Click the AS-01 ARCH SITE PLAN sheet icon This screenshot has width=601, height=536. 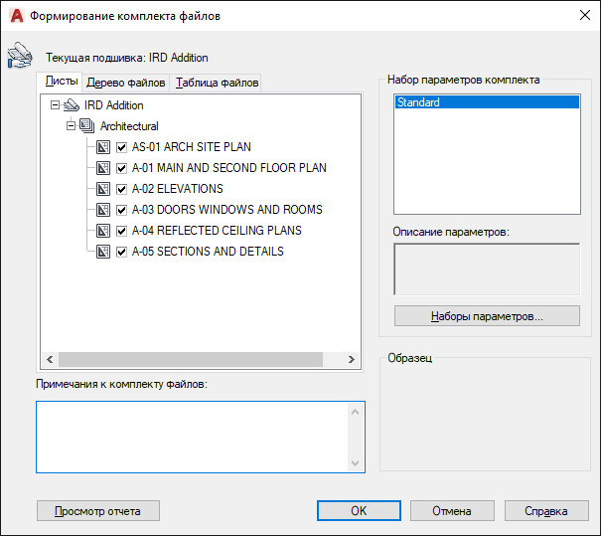102,147
